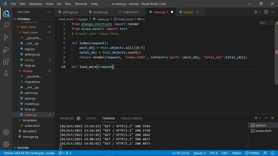Open the Run menu

point(68,4)
